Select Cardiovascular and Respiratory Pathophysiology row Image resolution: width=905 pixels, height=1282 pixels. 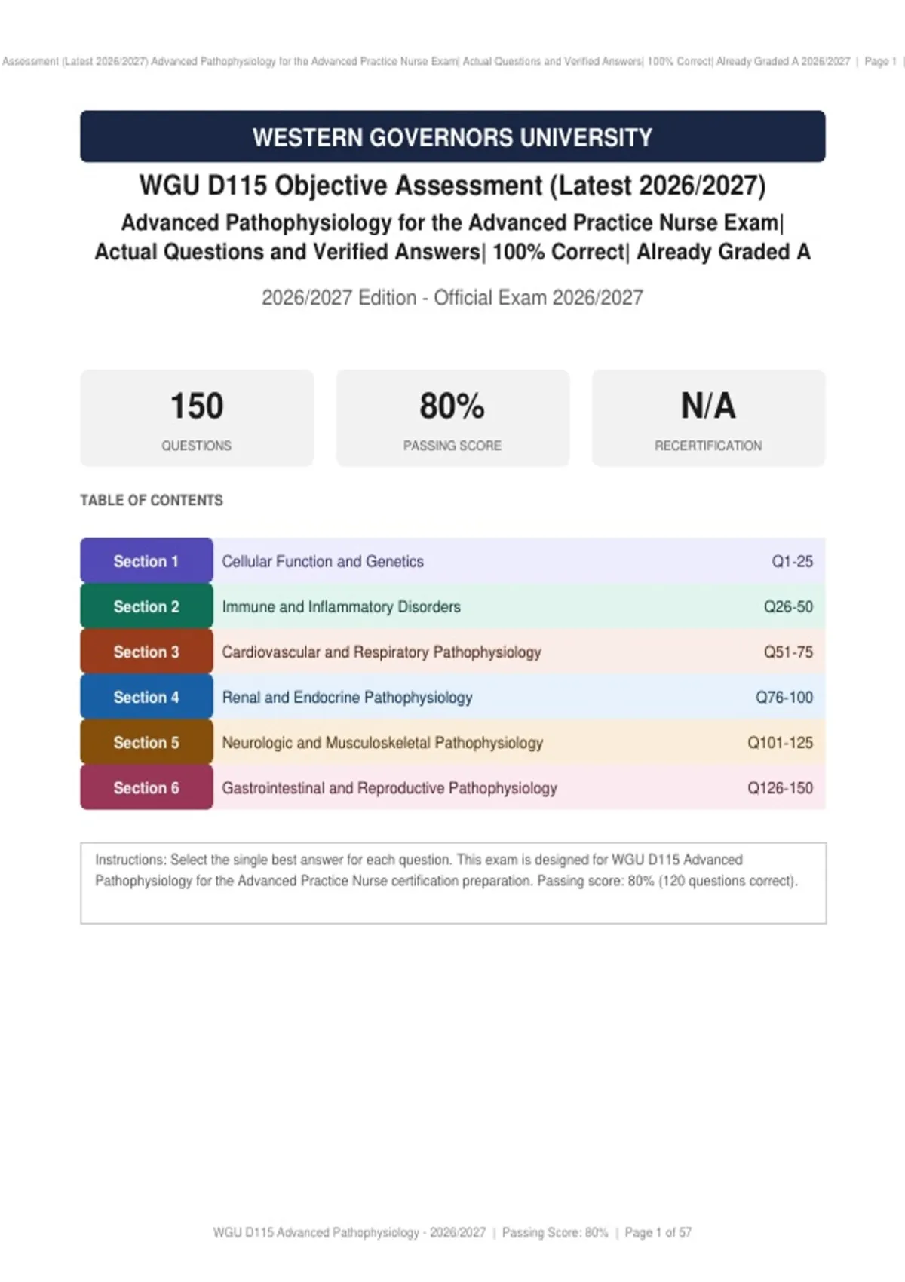[x=452, y=652]
